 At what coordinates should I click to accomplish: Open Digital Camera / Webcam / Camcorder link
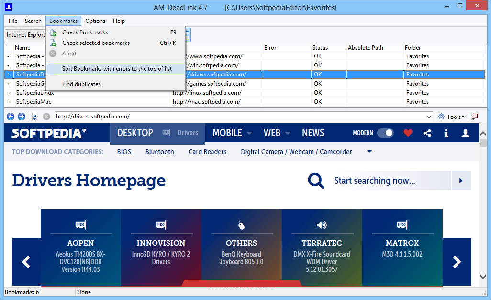(x=296, y=152)
